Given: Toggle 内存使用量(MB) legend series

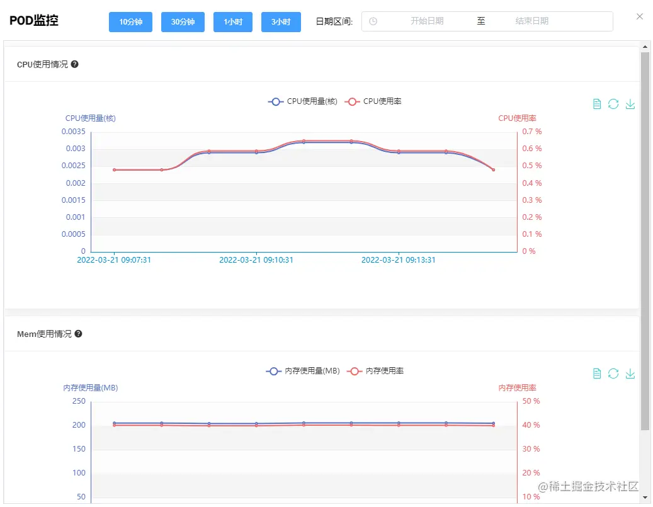Looking at the screenshot, I should [x=303, y=371].
